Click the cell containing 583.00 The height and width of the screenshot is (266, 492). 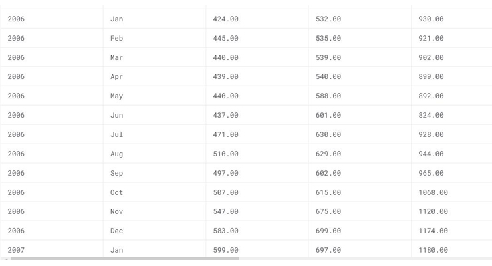(257, 231)
